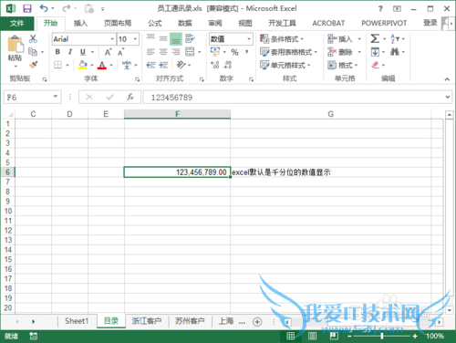The height and width of the screenshot is (343, 456).
Task: Click the Sort and Filter icon
Action: [395, 38]
